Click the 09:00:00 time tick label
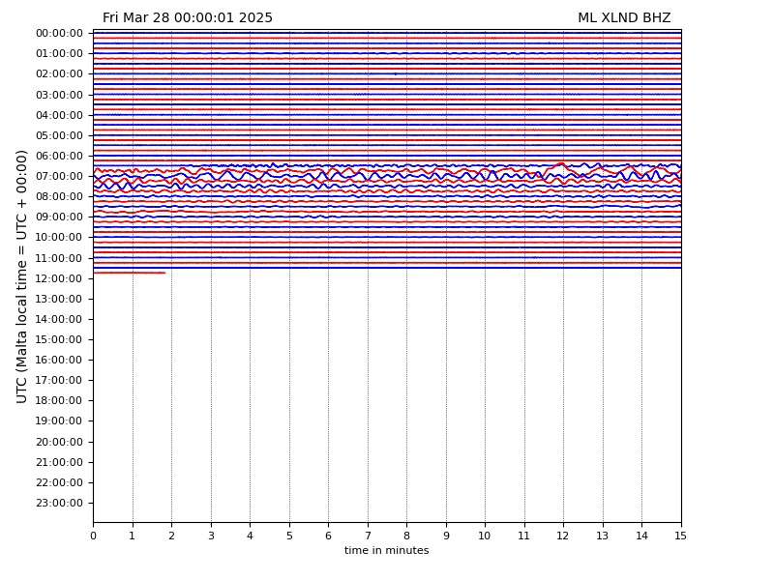The image size is (774, 580). click(x=59, y=217)
